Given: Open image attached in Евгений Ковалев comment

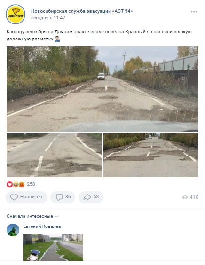Looking at the screenshot, I should click(53, 247).
